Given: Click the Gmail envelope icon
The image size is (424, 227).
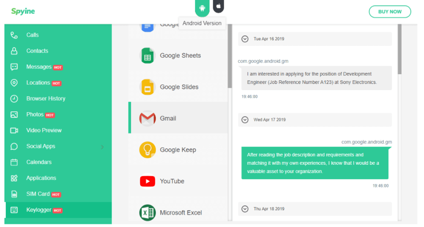Looking at the screenshot, I should (147, 118).
